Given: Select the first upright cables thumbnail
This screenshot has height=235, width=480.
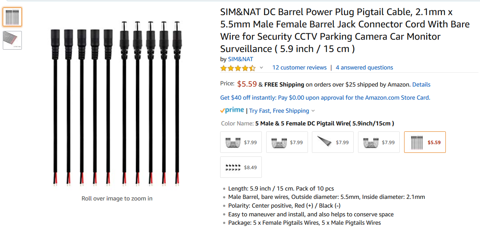Looking at the screenshot, I should coord(12,17).
